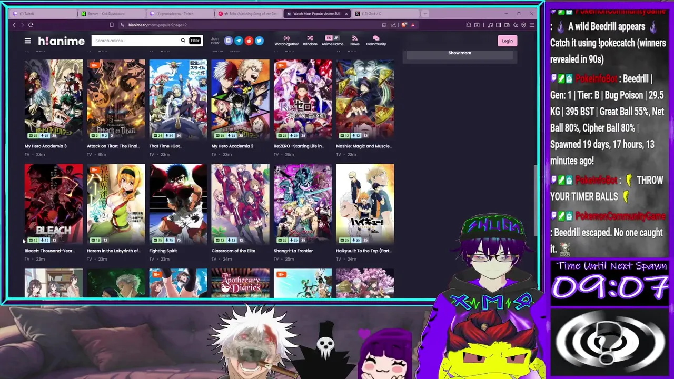Viewport: 674px width, 379px height.
Task: Switch to the Grok / X tab
Action: 385,13
